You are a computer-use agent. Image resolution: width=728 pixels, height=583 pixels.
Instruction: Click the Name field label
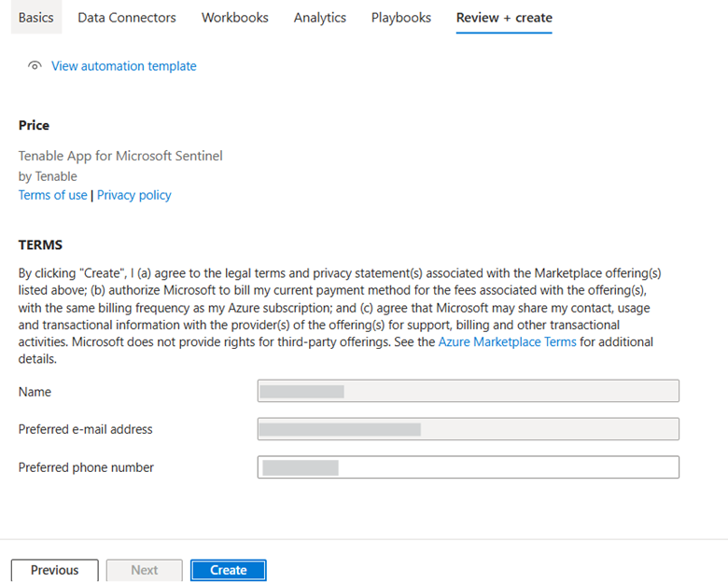35,392
